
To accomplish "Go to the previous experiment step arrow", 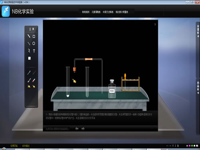I will coord(77,128).
